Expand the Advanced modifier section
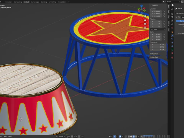 coord(181,34)
